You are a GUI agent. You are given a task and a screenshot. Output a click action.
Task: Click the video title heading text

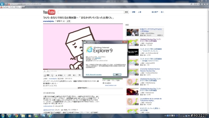click(78, 17)
